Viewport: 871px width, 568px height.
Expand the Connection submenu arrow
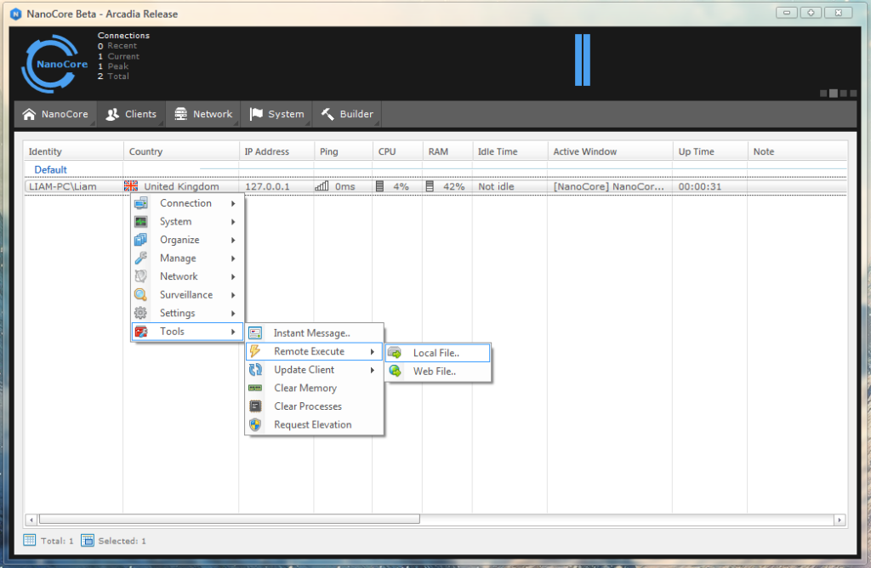[233, 204]
